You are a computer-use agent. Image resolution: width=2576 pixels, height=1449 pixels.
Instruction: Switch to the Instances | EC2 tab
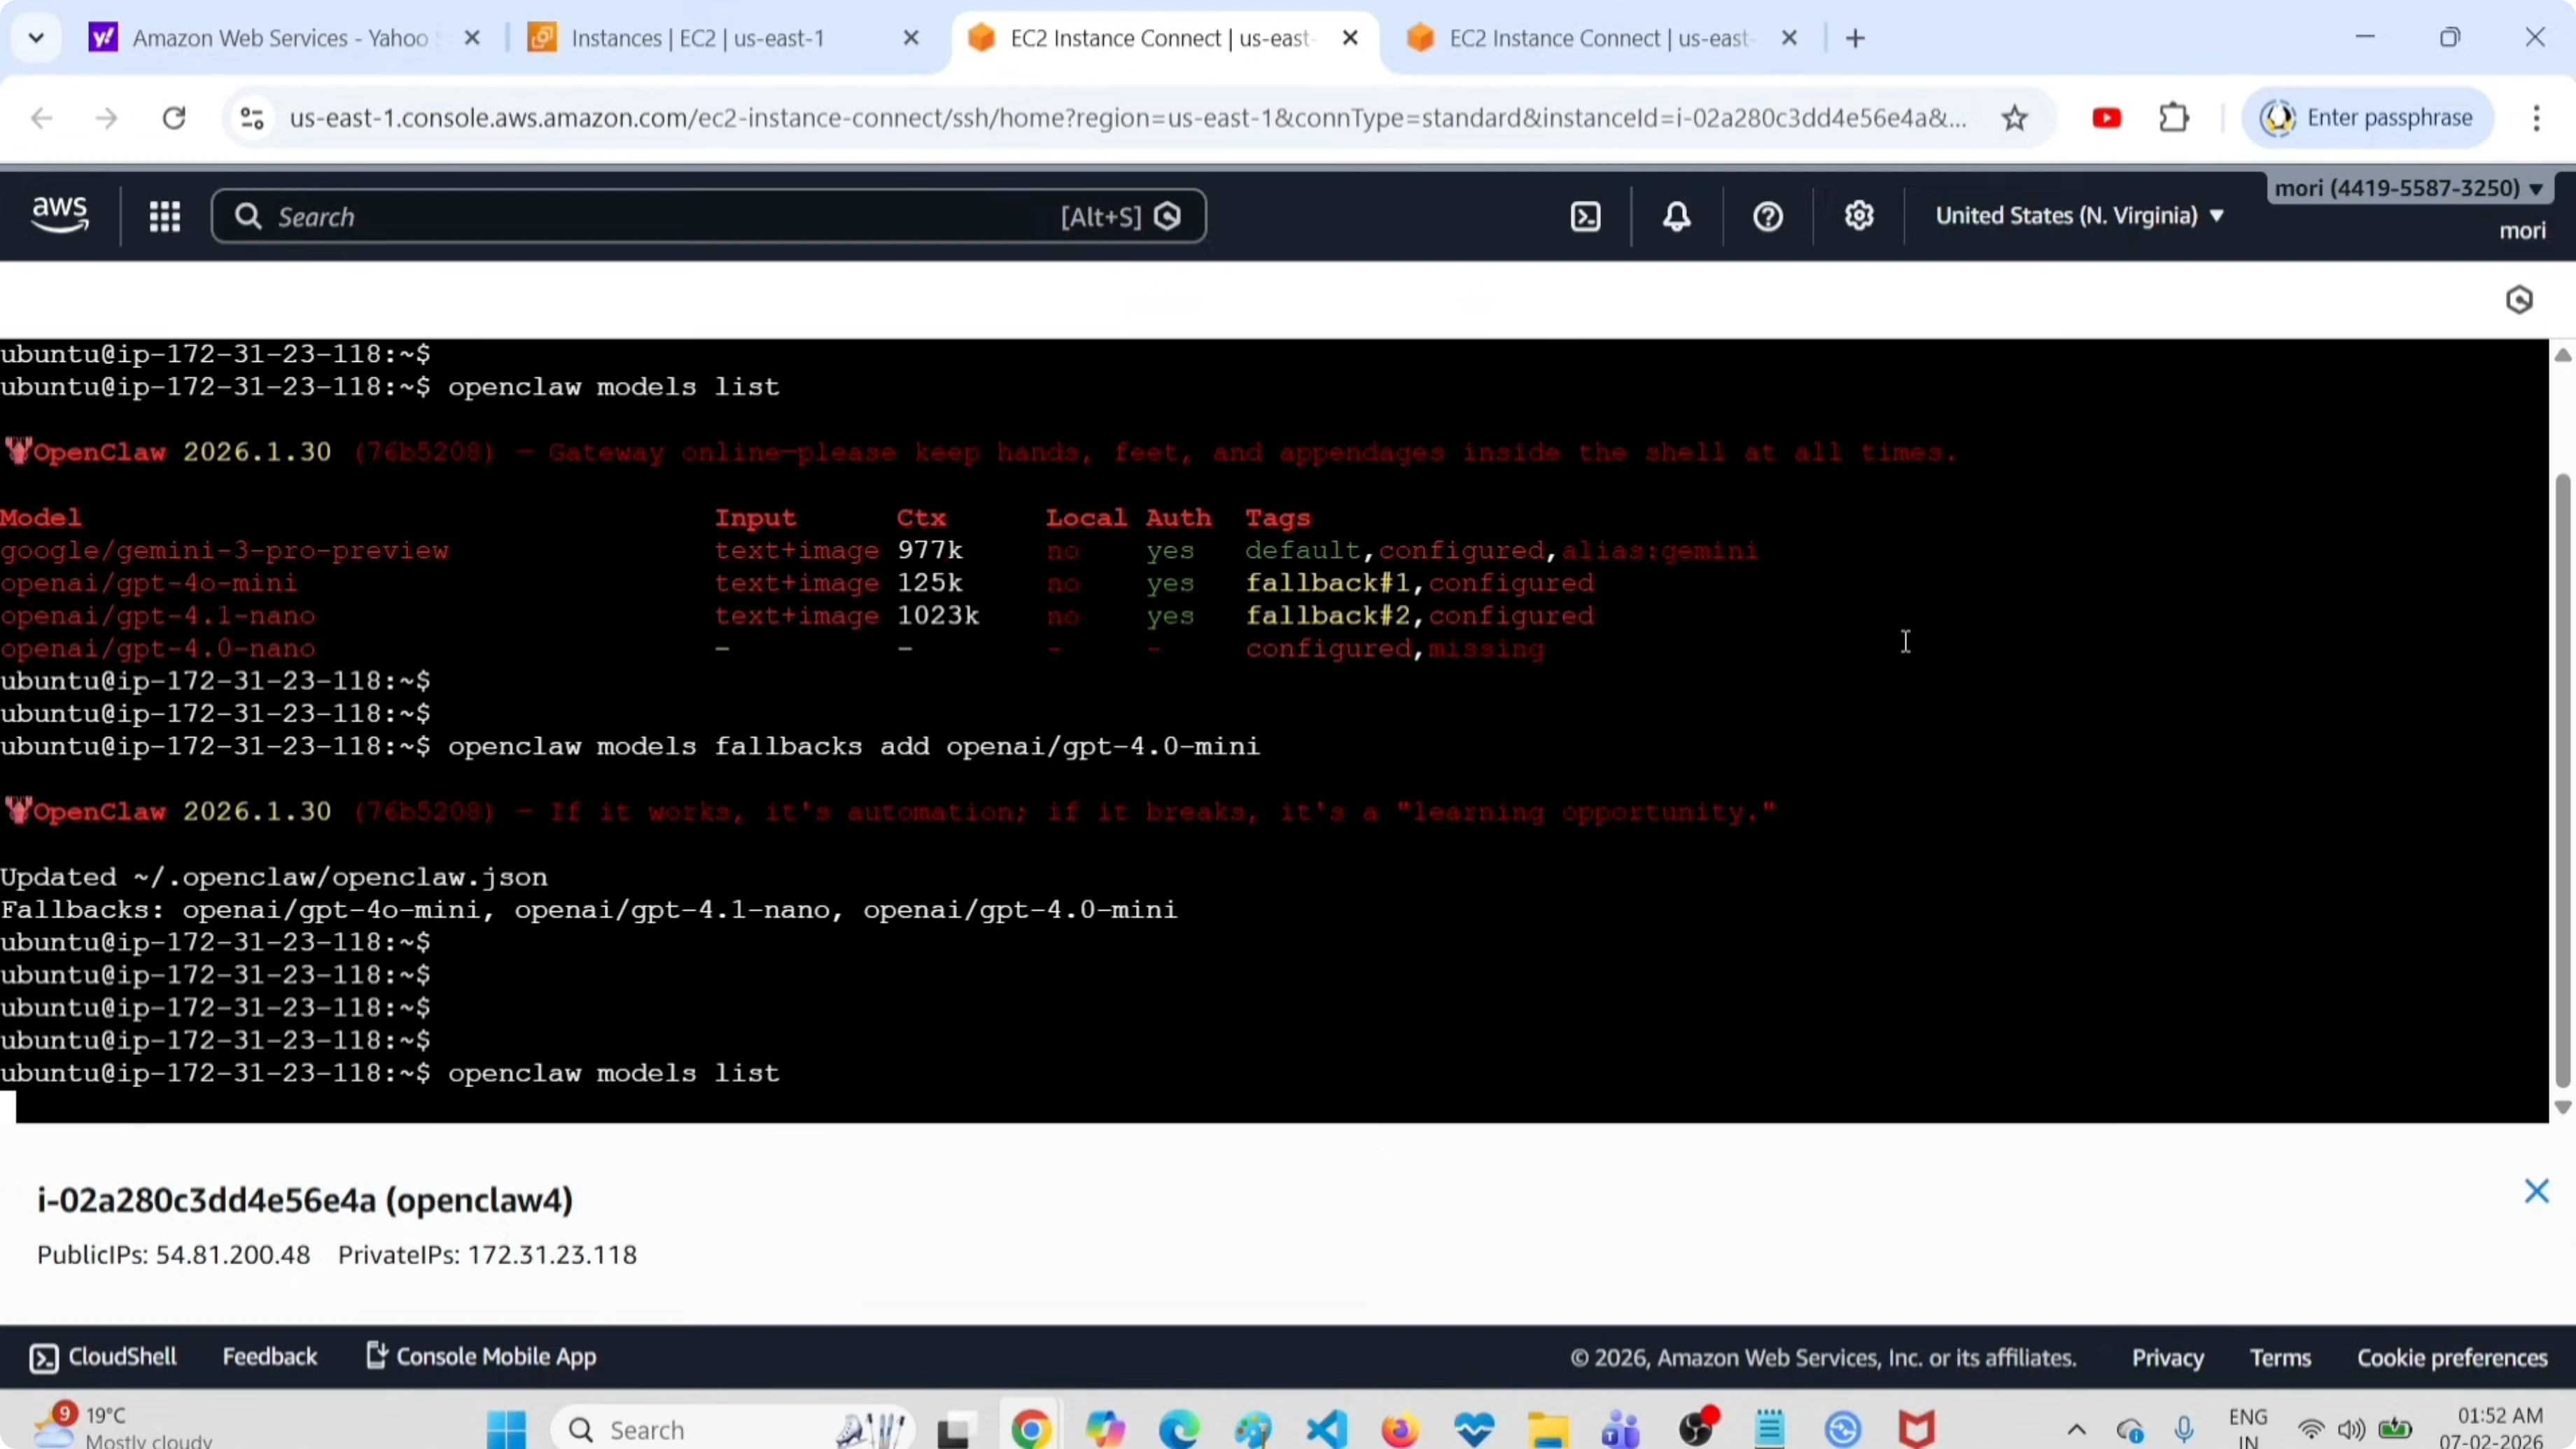tap(698, 38)
